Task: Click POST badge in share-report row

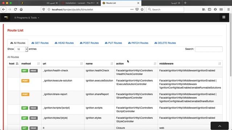Action: click(25, 94)
